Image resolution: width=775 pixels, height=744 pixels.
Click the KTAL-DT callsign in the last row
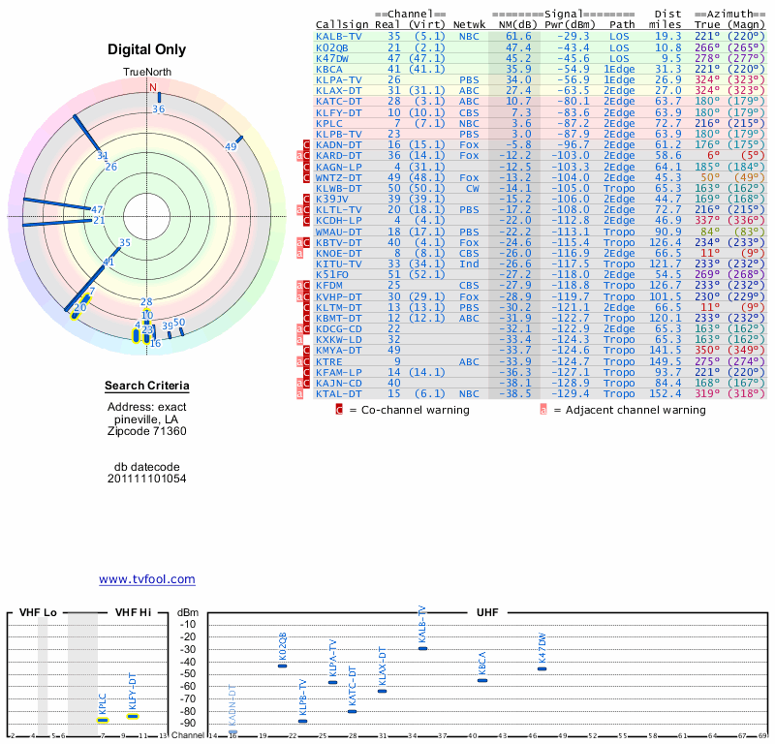(x=339, y=394)
